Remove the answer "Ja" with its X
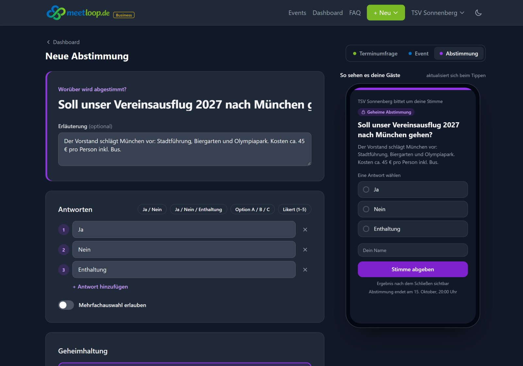523x366 pixels. pos(305,230)
